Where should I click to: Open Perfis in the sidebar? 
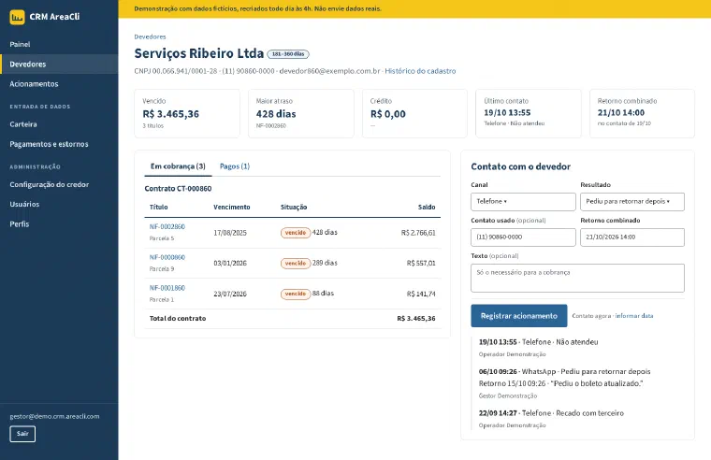[x=59, y=223]
